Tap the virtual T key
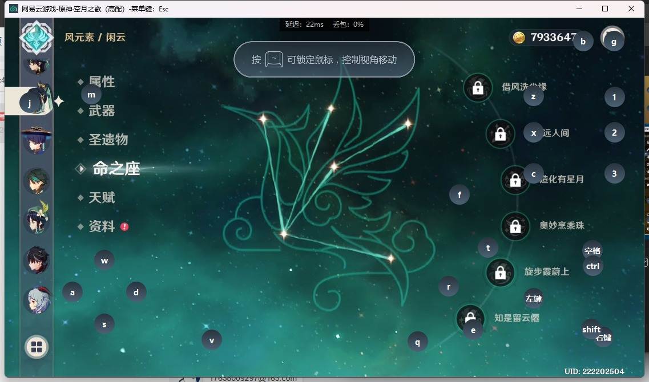 point(488,247)
